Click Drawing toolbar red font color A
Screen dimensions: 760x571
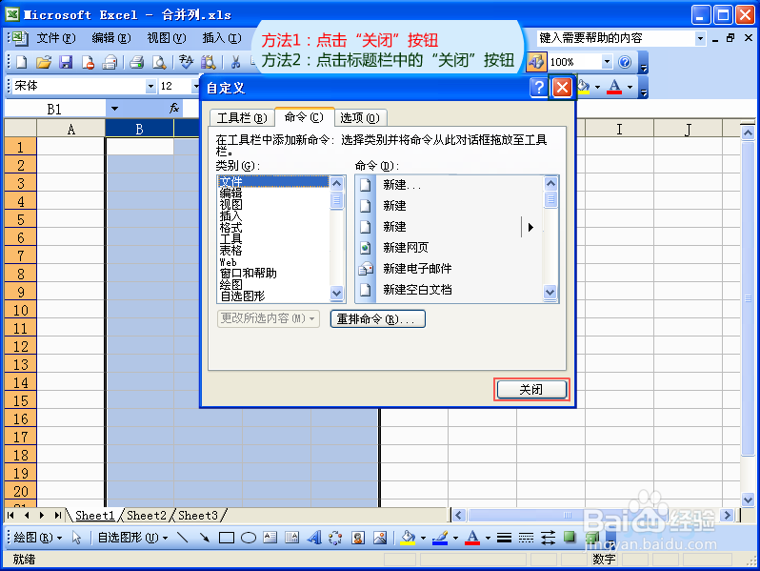point(472,538)
